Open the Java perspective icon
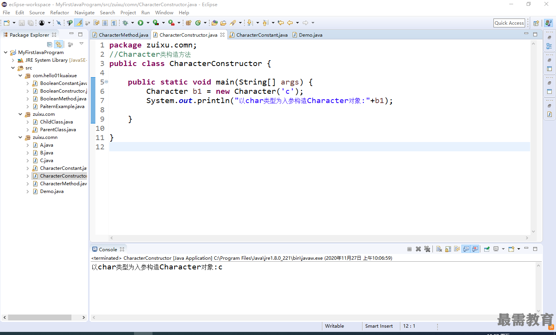Viewport: 556px width, 335px height. (548, 23)
